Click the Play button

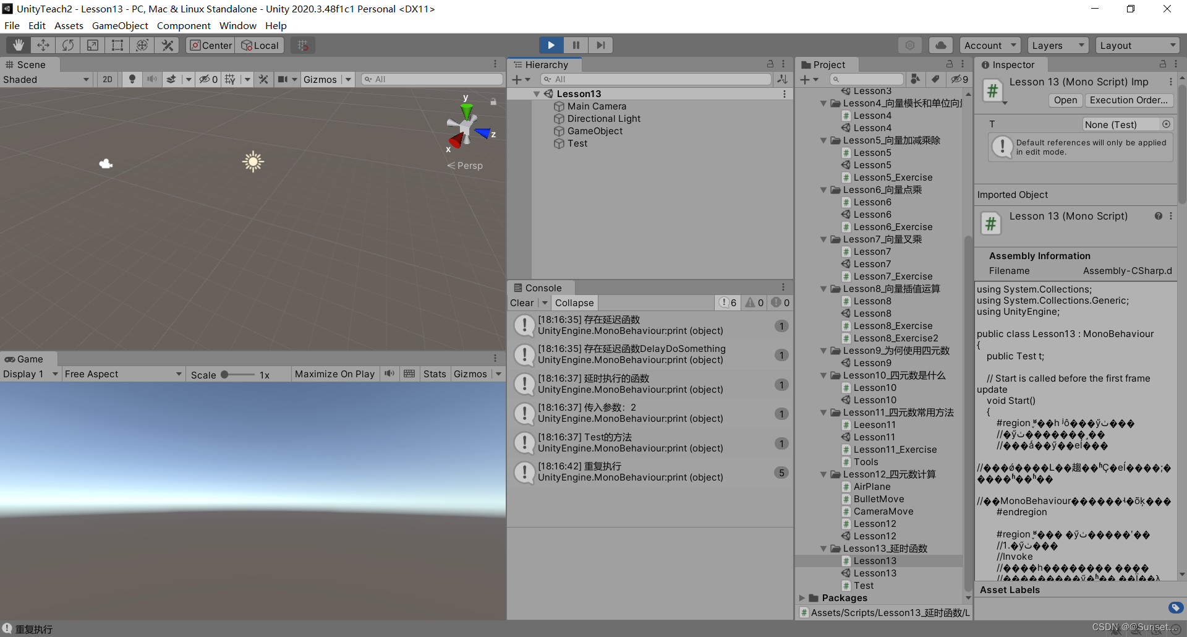(x=551, y=45)
